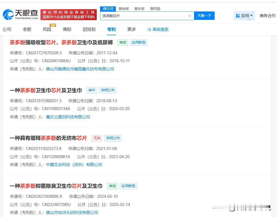
Task: Click the 审中 status tag
Action: pyautogui.click(x=92, y=90)
